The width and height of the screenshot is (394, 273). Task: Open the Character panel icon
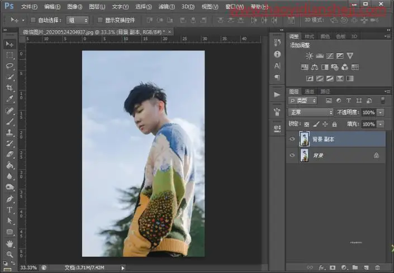[x=277, y=66]
